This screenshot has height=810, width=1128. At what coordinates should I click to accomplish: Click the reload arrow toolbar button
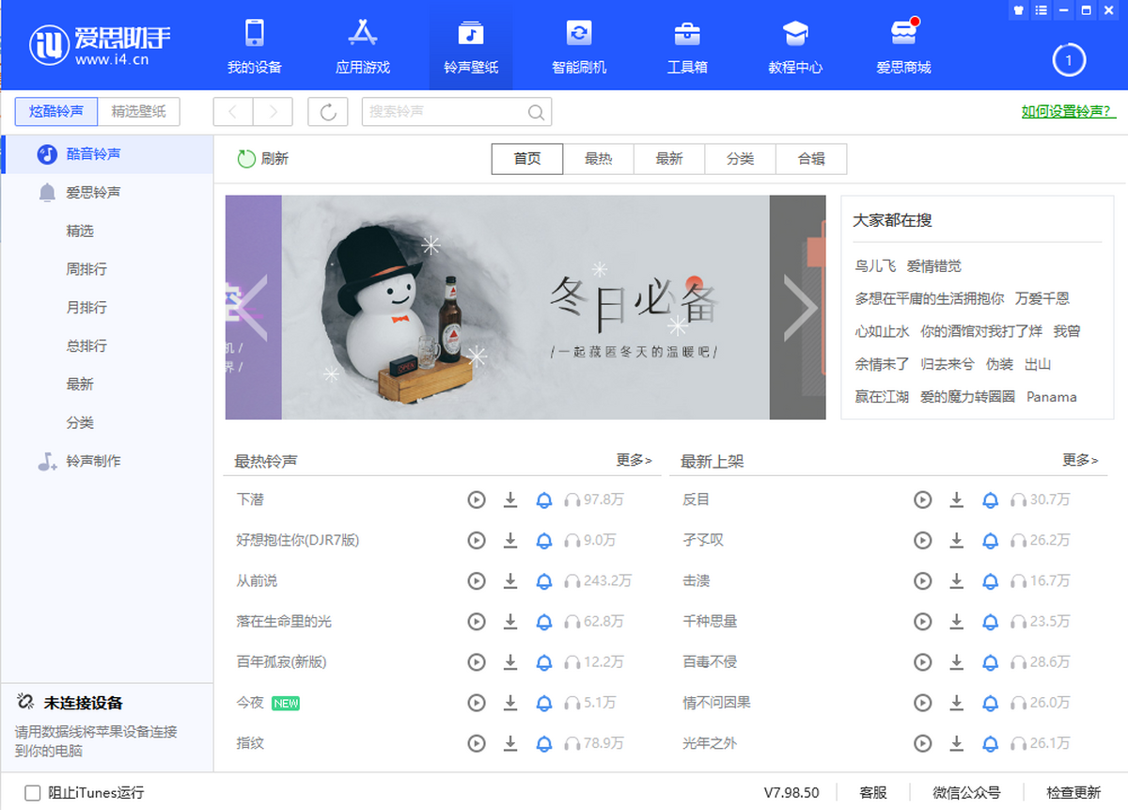pyautogui.click(x=328, y=112)
